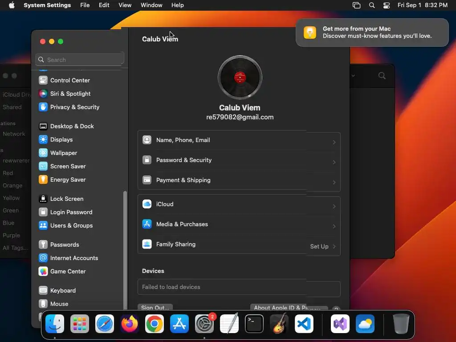Open TextEdit from the Dock

[229, 324]
